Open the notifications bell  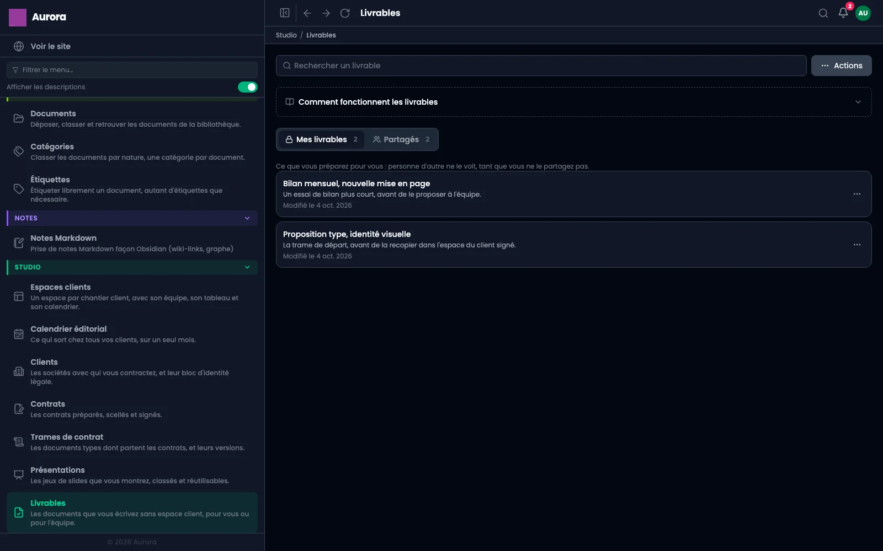(x=843, y=13)
